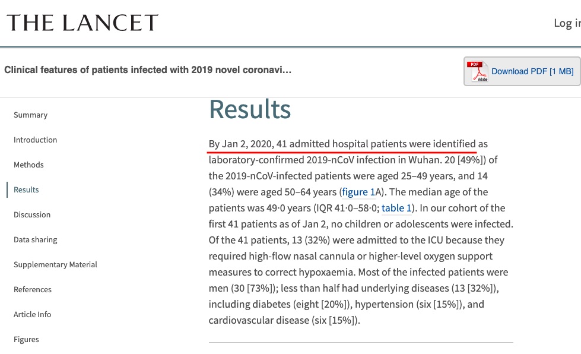Click the large Results heading
The image size is (581, 354).
(x=250, y=109)
